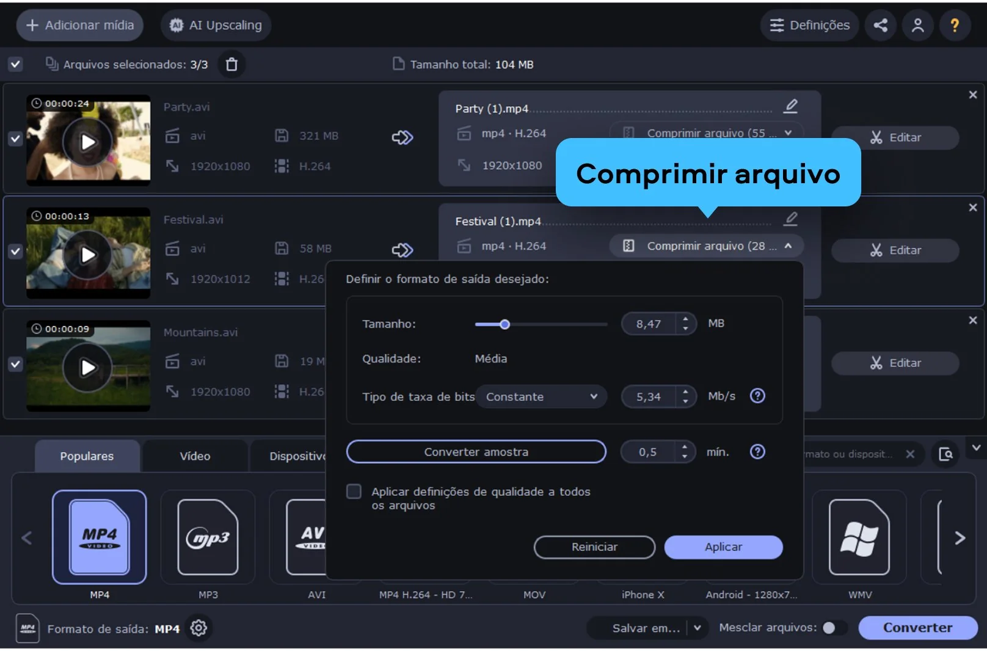
Task: Select the MP3 format icon
Action: pos(208,537)
